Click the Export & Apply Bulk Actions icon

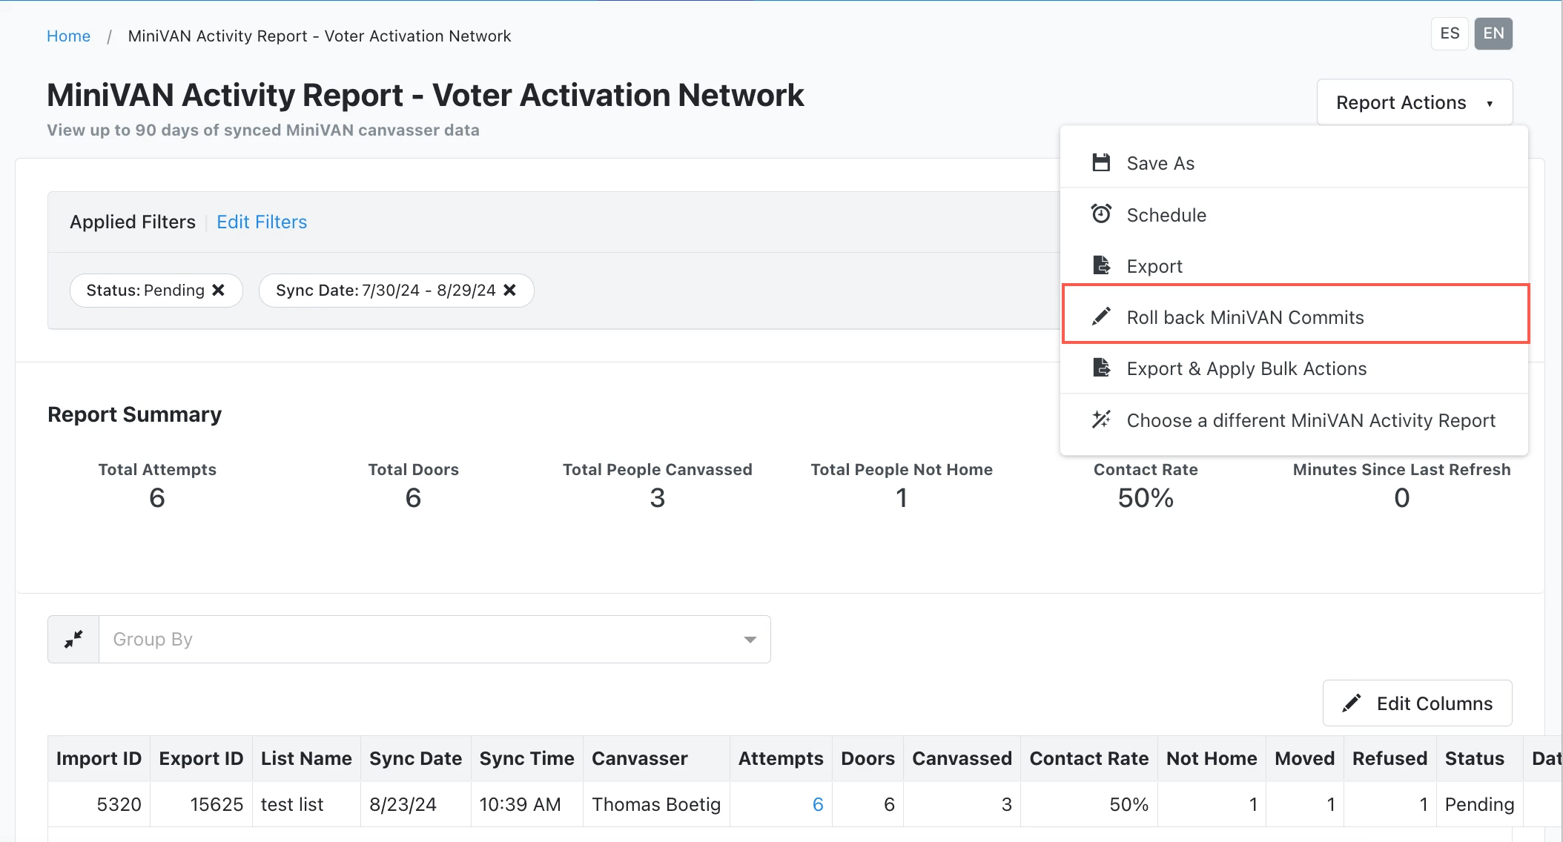pos(1101,368)
